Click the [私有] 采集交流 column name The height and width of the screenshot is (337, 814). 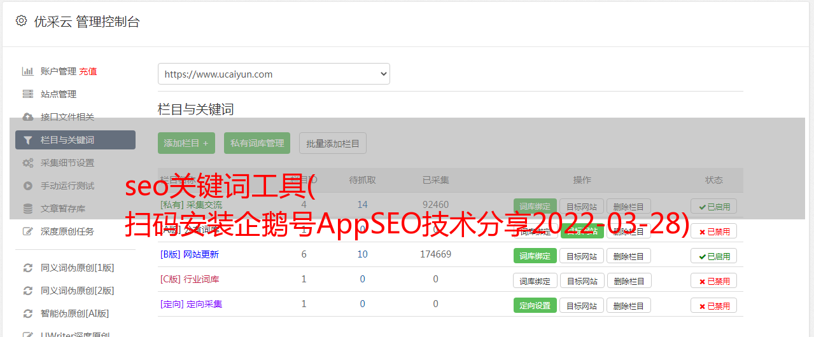tap(192, 205)
